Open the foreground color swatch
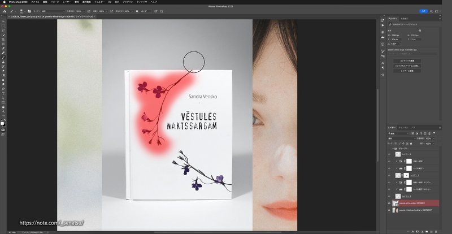 coord(2,123)
